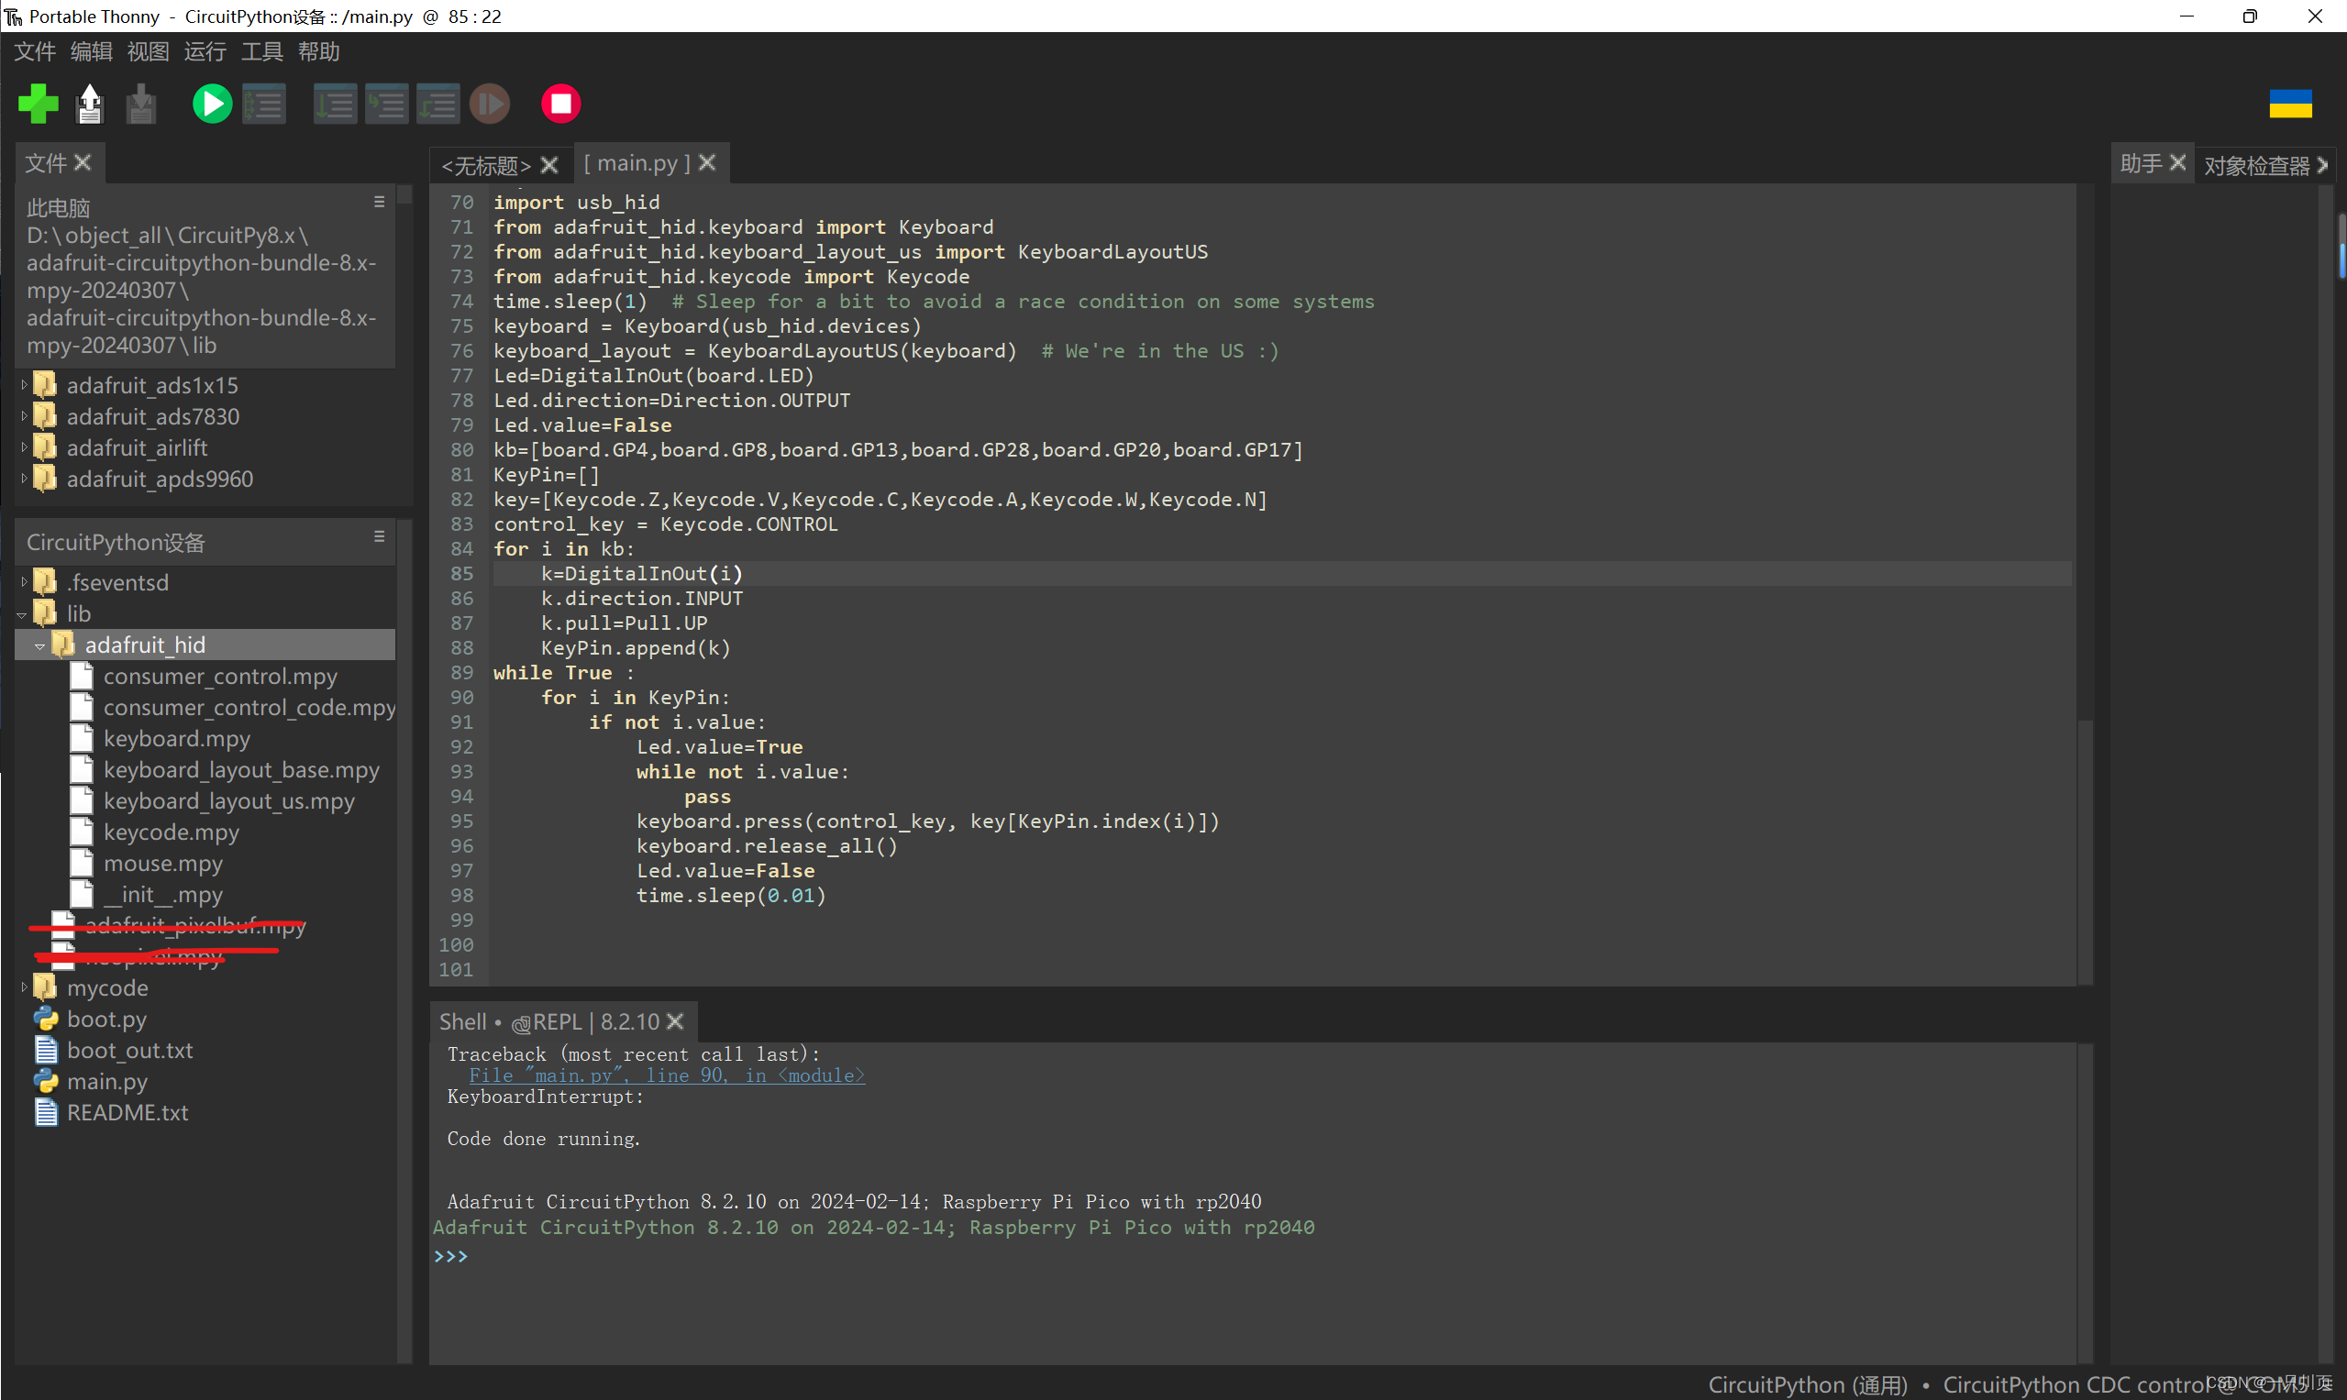Click the Debug current script icon
Image resolution: width=2347 pixels, height=1400 pixels.
264,104
